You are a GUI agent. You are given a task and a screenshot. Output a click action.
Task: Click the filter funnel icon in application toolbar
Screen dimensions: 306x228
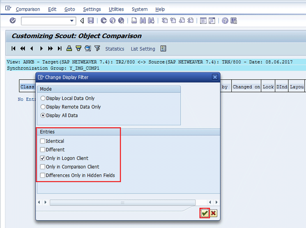pos(97,48)
